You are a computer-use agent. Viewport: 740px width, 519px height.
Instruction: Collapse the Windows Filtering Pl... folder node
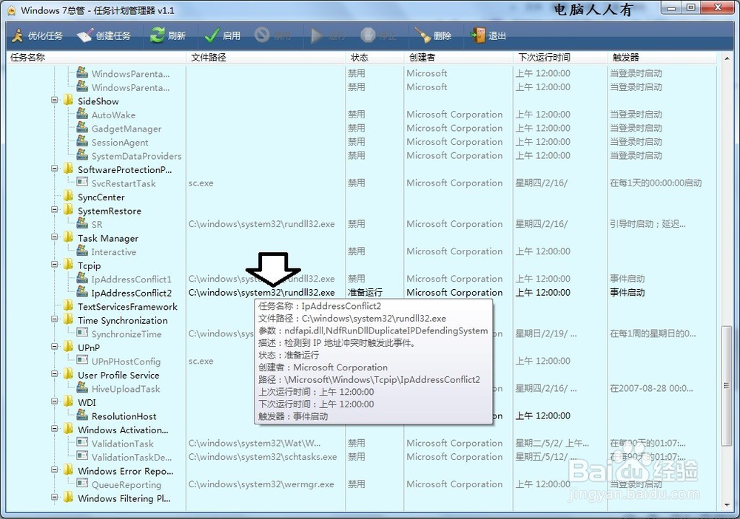tap(55, 497)
